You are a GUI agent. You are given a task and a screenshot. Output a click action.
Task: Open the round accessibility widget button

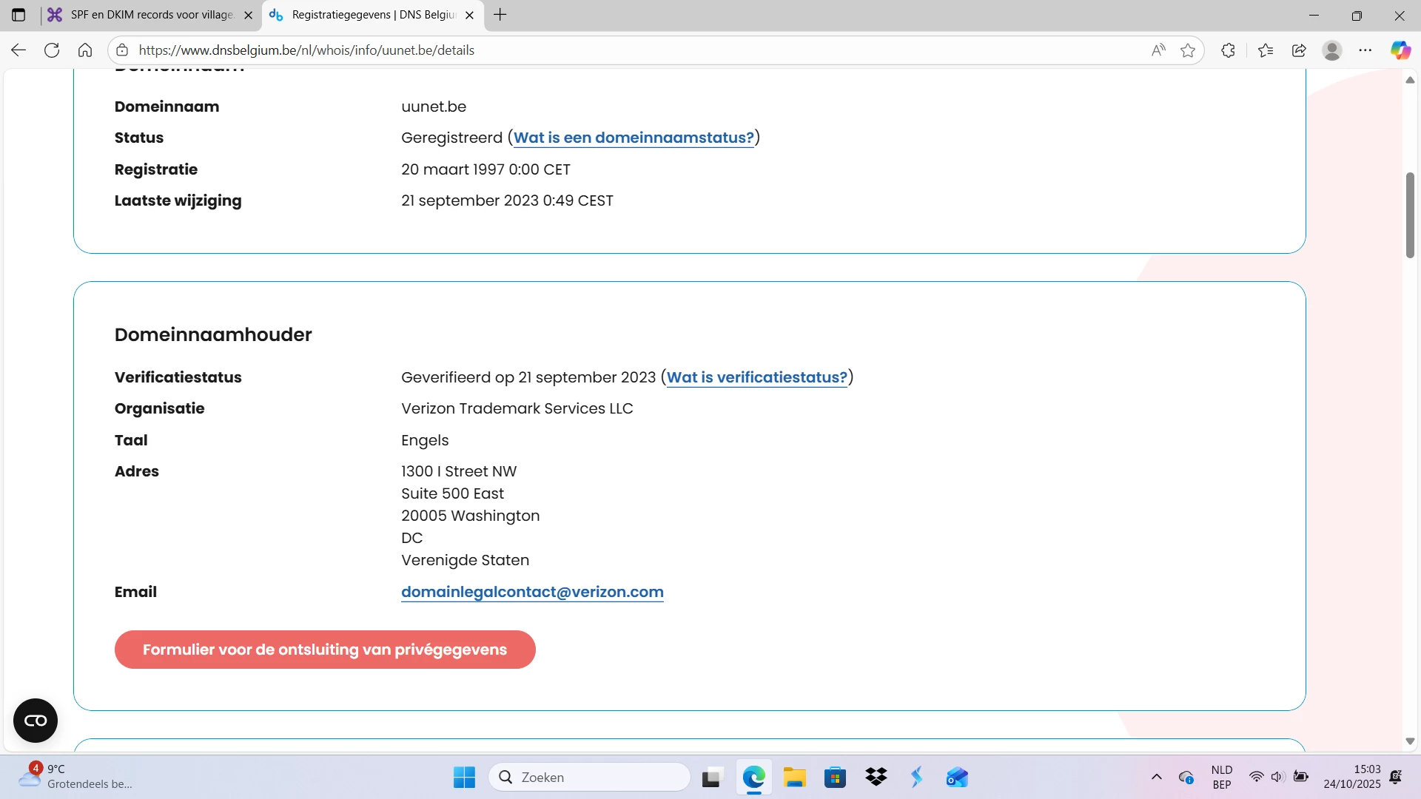pos(36,721)
